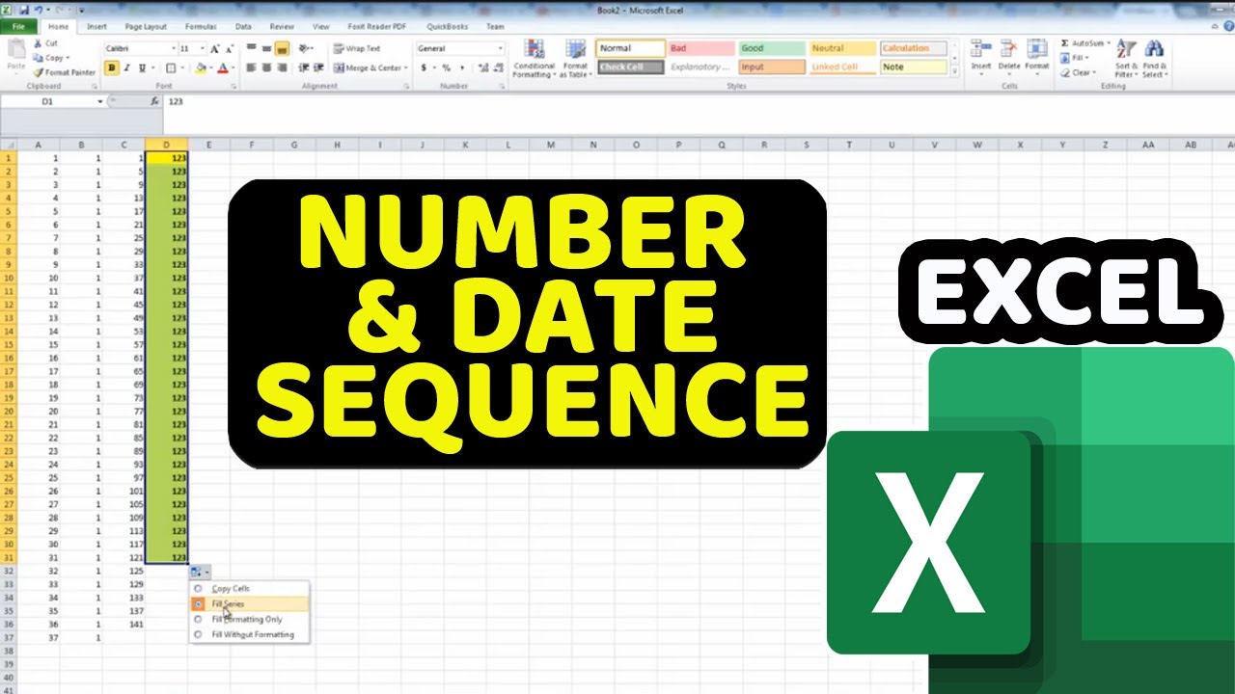Click the Decrease Font Size icon
The image size is (1235, 694).
point(230,48)
